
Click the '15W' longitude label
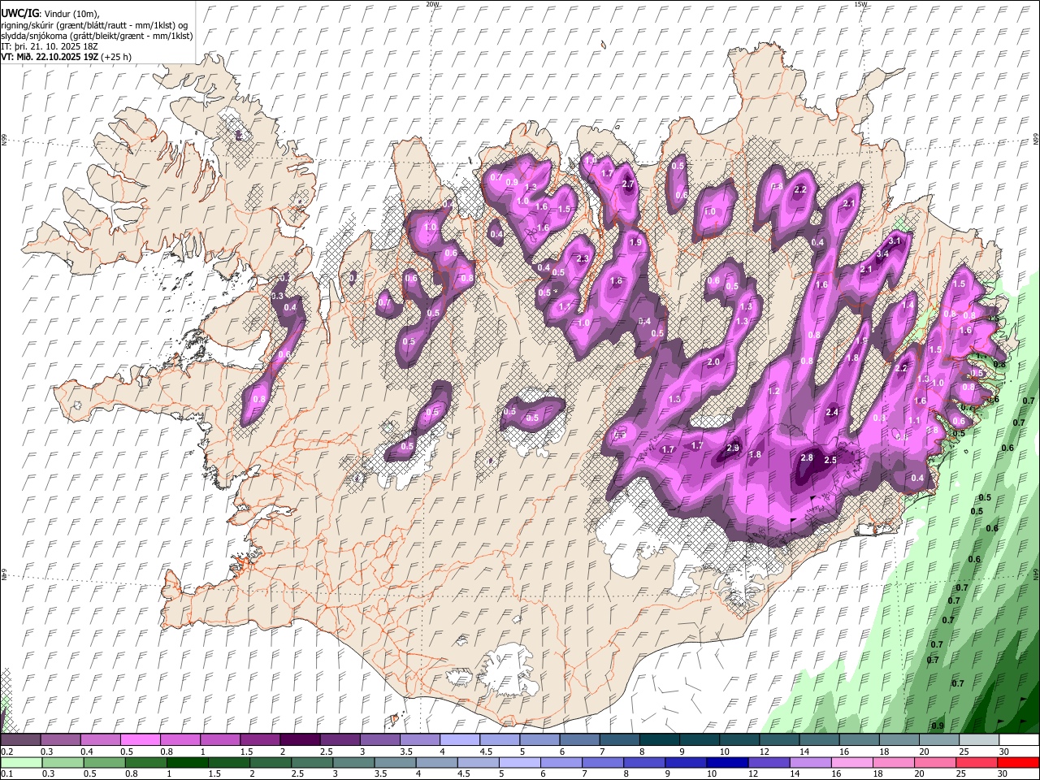point(861,4)
